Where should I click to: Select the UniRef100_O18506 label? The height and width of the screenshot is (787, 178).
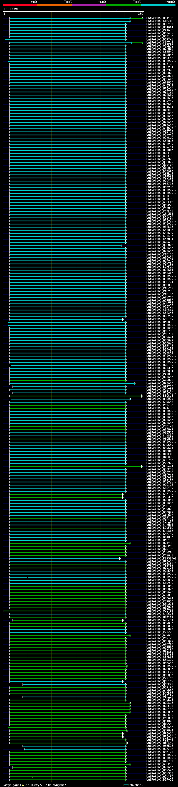[x=160, y=433]
